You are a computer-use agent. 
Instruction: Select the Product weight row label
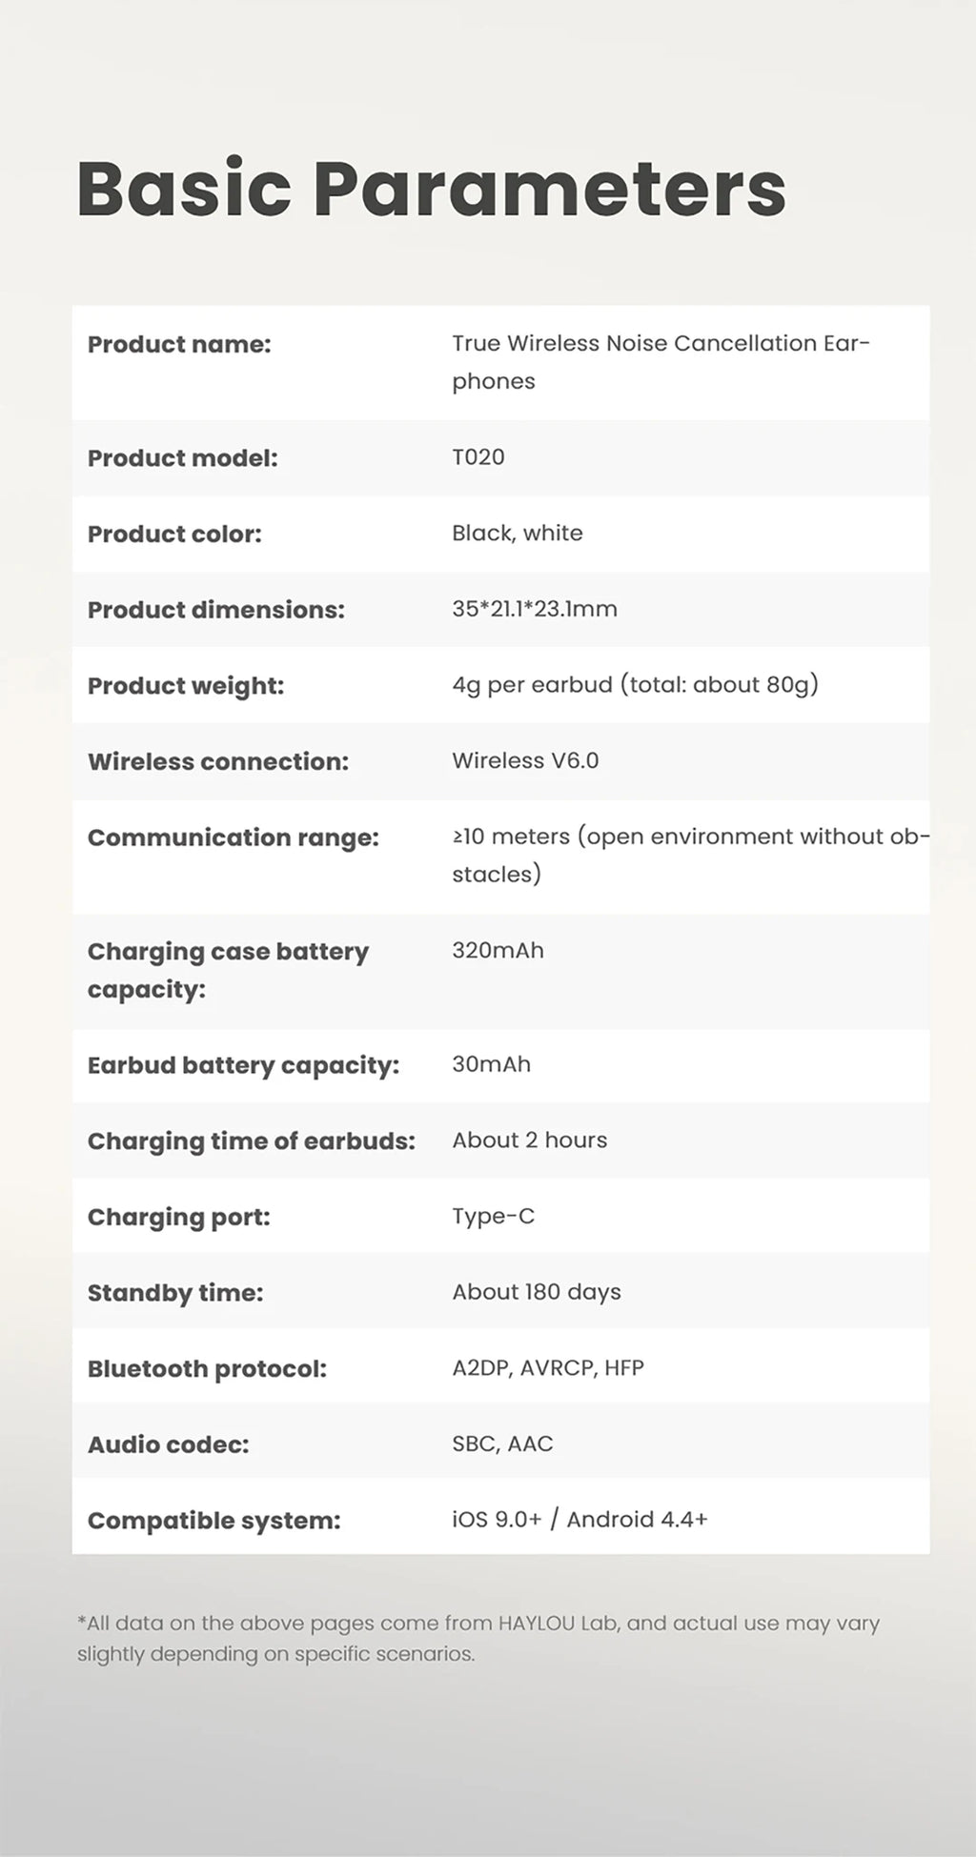tap(186, 686)
